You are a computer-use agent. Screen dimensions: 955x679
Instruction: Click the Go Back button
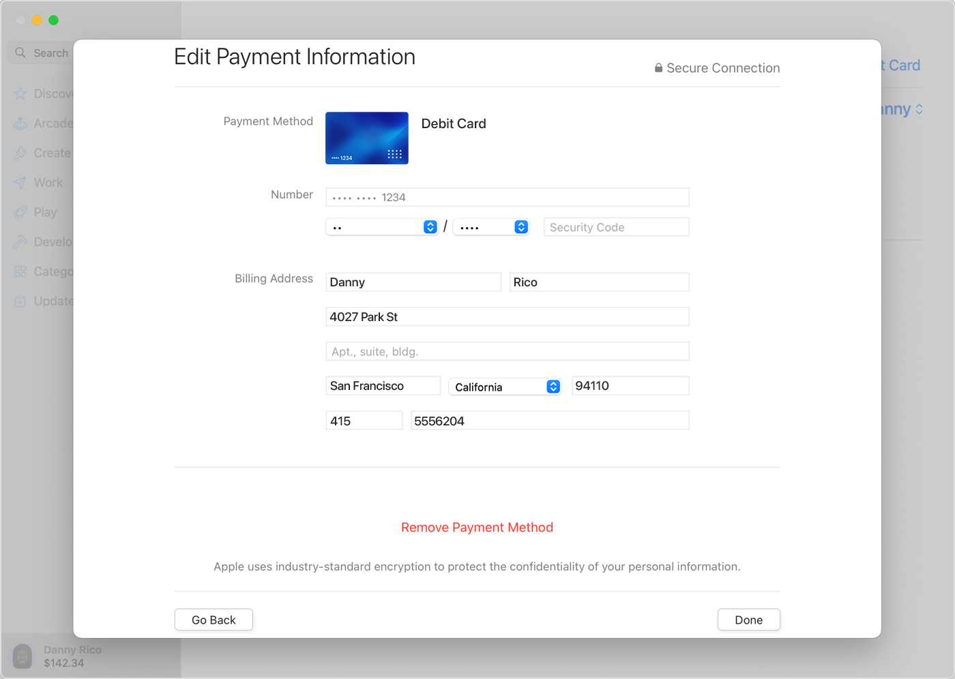[214, 620]
